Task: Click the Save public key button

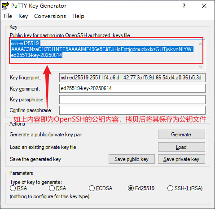Action: [132, 159]
